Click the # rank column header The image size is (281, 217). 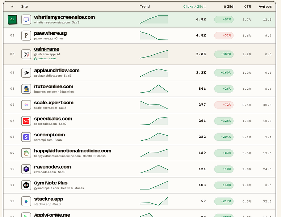click(12, 7)
